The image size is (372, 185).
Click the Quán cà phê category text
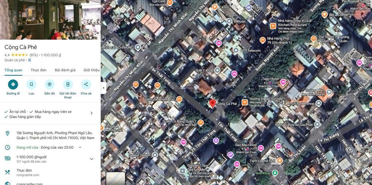15,60
